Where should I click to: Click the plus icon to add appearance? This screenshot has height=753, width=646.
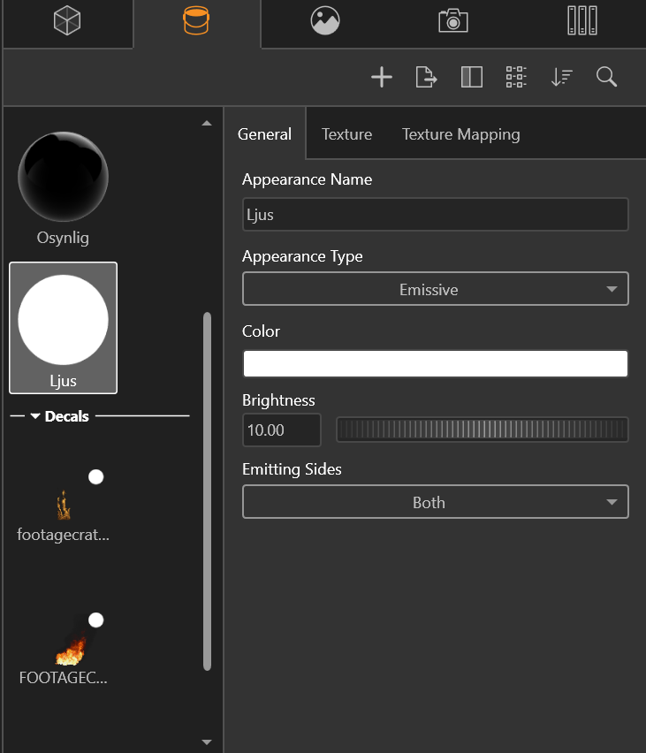pyautogui.click(x=381, y=78)
